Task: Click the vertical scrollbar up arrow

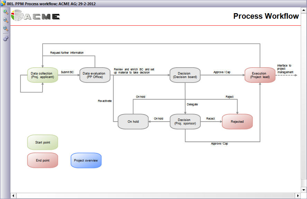Action: point(304,10)
